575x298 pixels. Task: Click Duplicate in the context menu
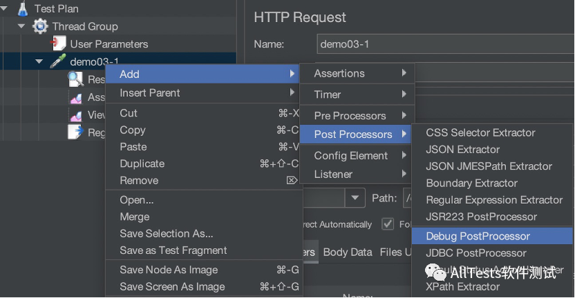click(x=142, y=164)
